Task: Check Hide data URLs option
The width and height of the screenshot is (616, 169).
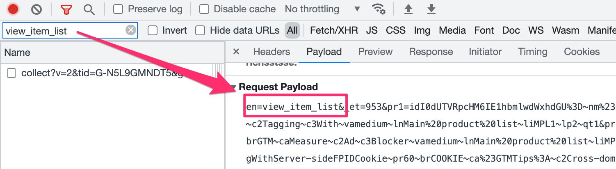Action: coord(200,30)
